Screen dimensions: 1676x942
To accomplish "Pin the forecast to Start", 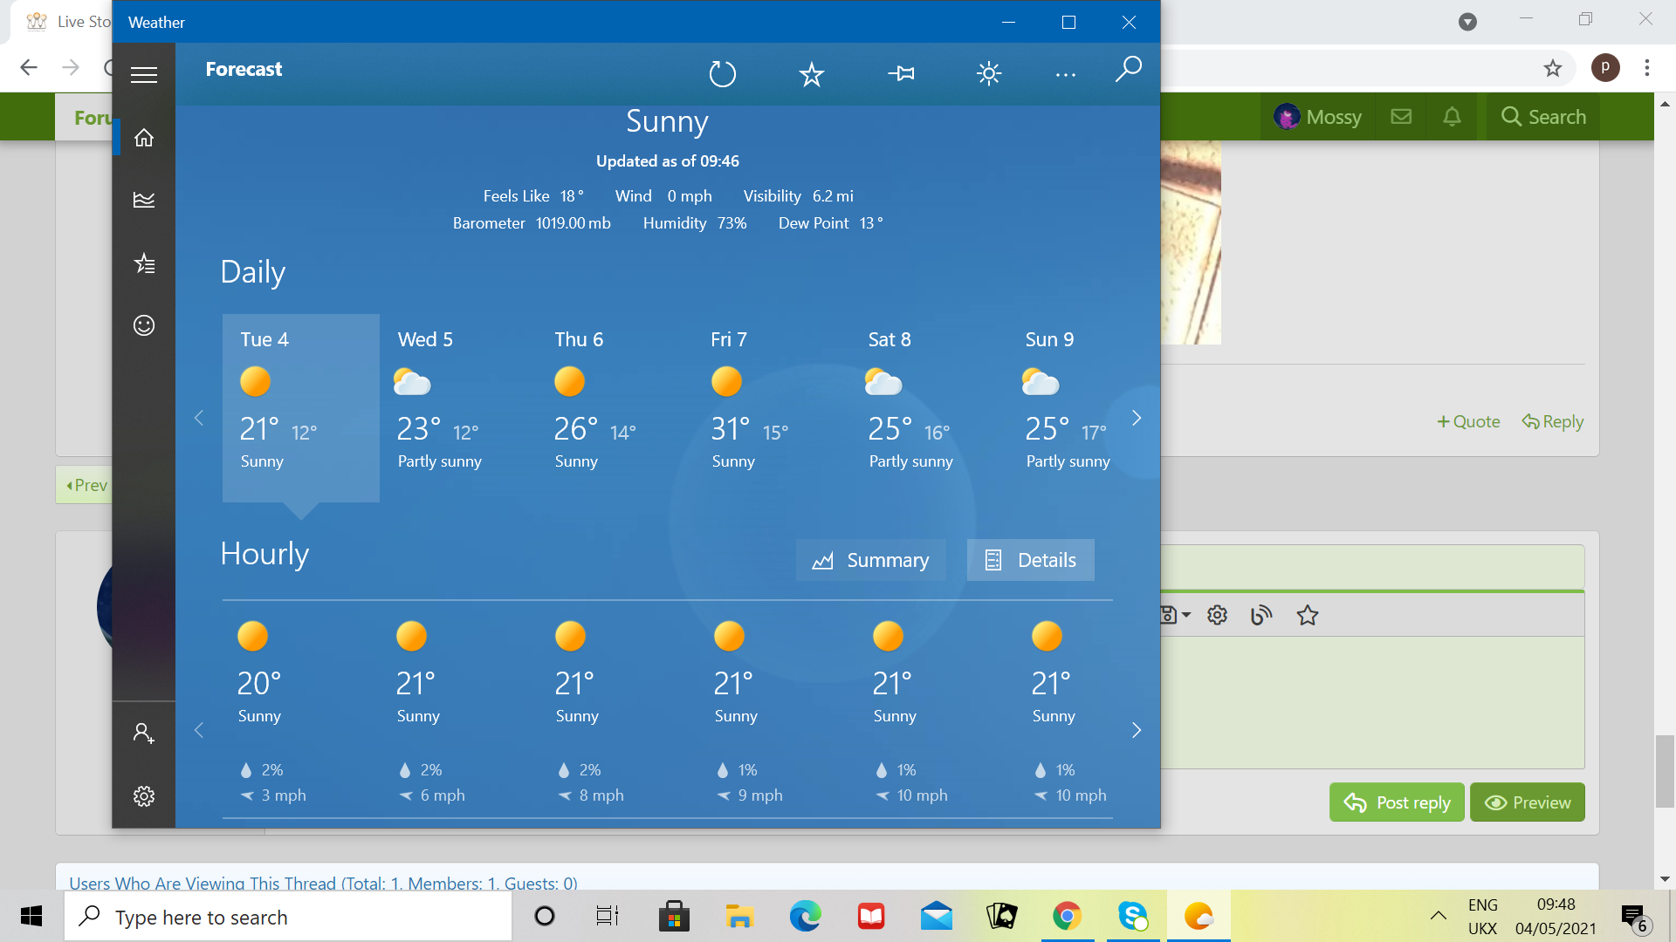I will [902, 74].
